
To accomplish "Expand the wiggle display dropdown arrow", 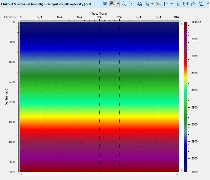I will (x=152, y=4).
